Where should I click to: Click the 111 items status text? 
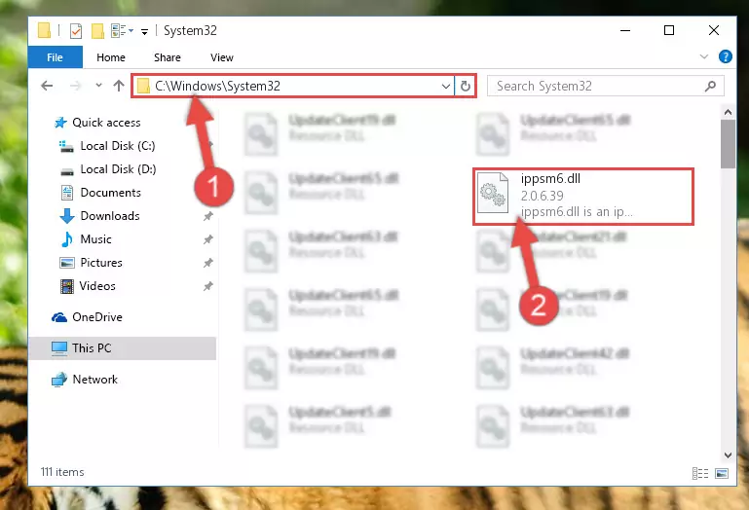pos(62,472)
